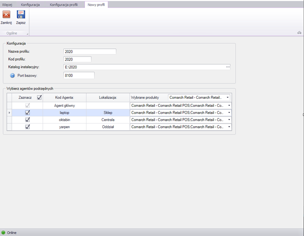The height and width of the screenshot is (236, 304).
Task: Browse for Katalog instalacyjny with ellipsis button
Action: 228,67
